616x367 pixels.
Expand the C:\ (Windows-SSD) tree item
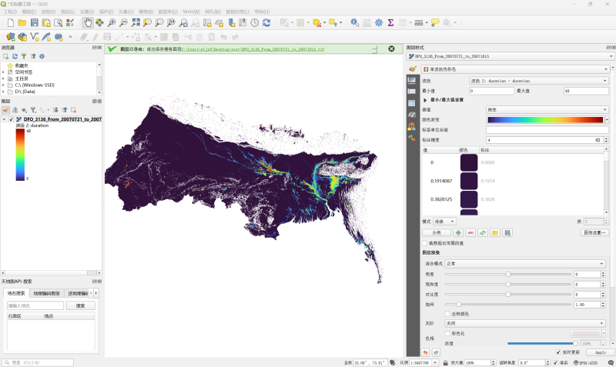3,85
